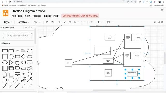Open the insert dropdown arrow beside plus

[102, 22]
